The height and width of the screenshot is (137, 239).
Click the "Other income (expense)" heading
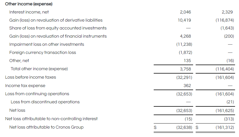coord(29,4)
